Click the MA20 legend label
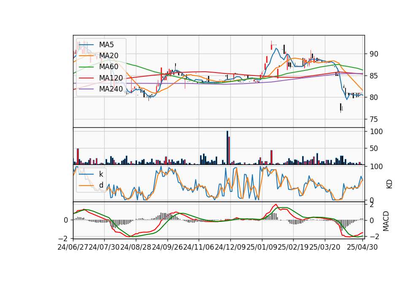Image resolution: width=405 pixels, height=291 pixels. [x=108, y=56]
